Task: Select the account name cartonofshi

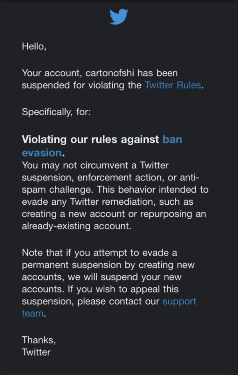Action: click(110, 73)
